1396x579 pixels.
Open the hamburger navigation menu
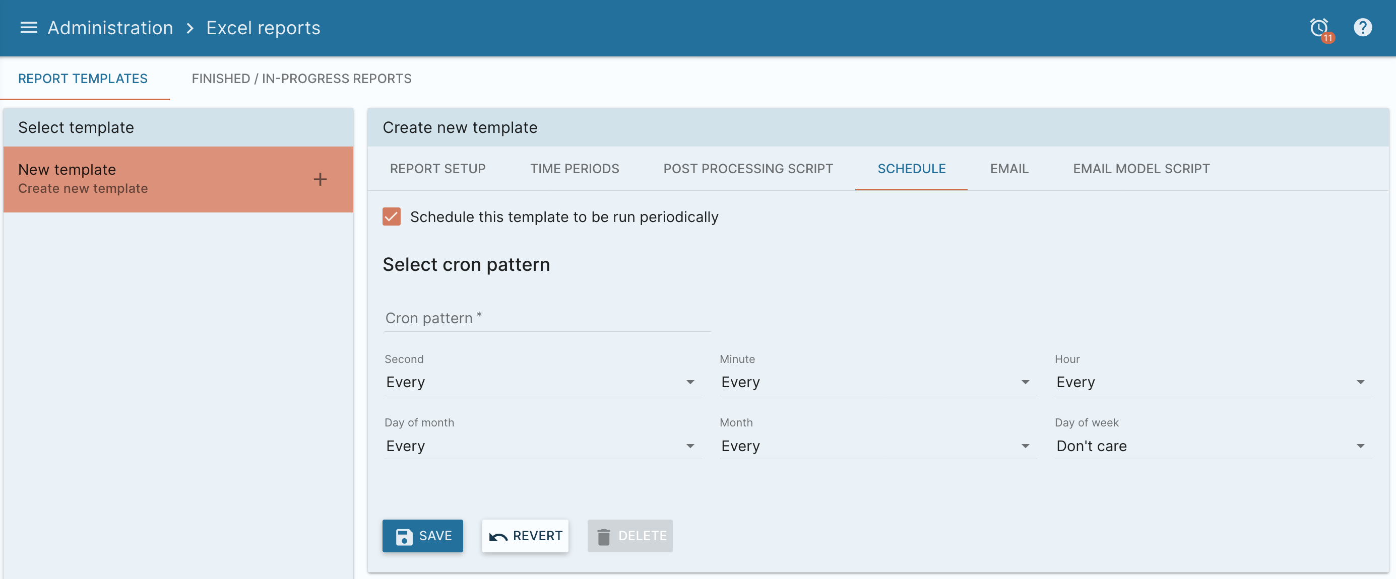click(28, 28)
